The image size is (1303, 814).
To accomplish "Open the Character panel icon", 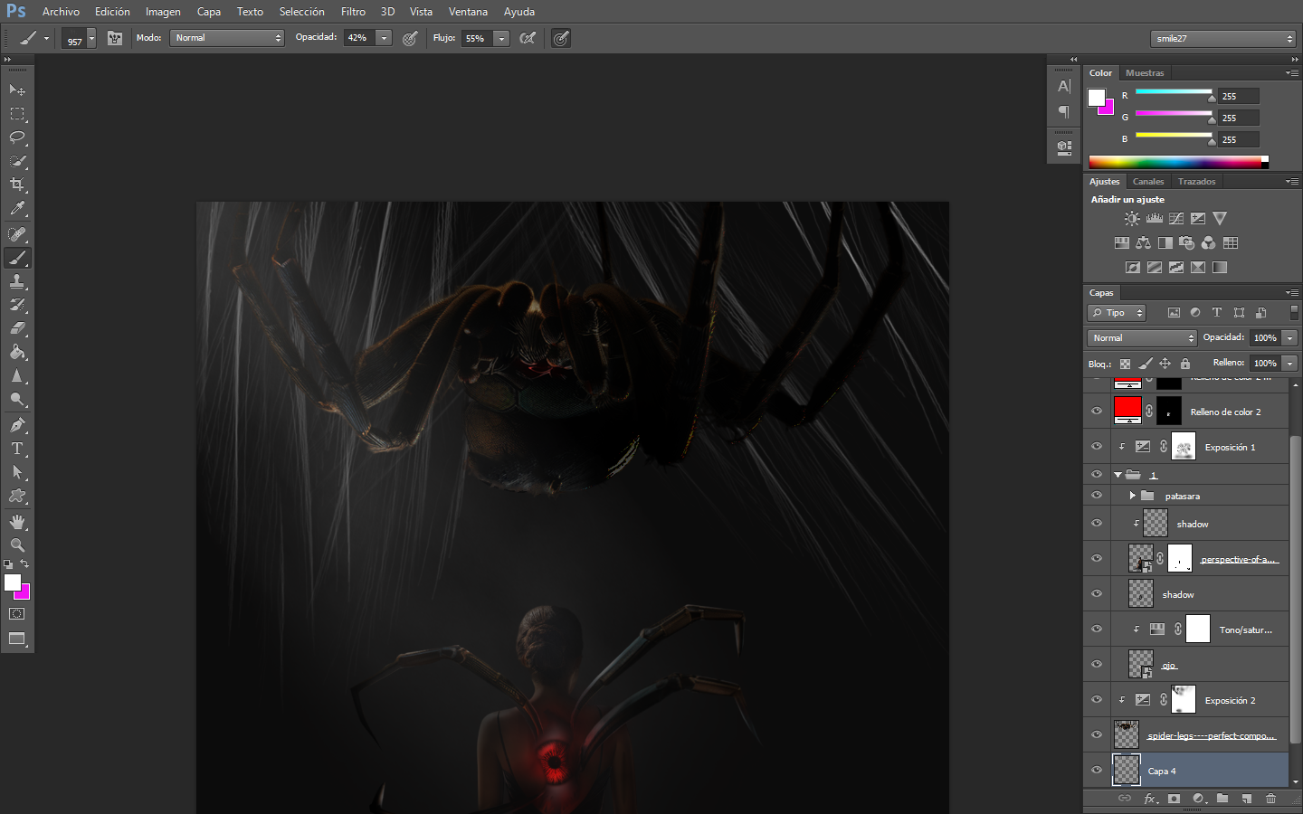I will pos(1064,87).
